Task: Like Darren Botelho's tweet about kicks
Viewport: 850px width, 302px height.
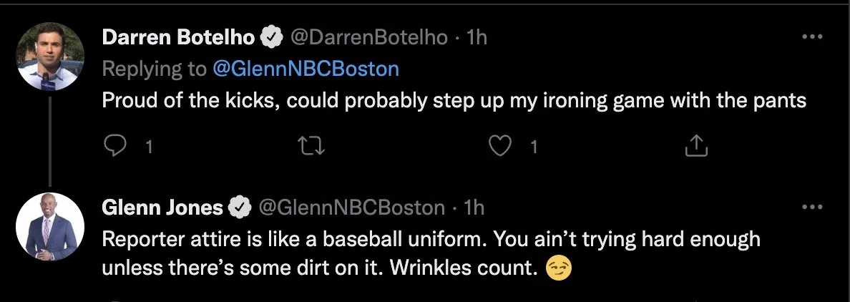Action: pos(500,147)
